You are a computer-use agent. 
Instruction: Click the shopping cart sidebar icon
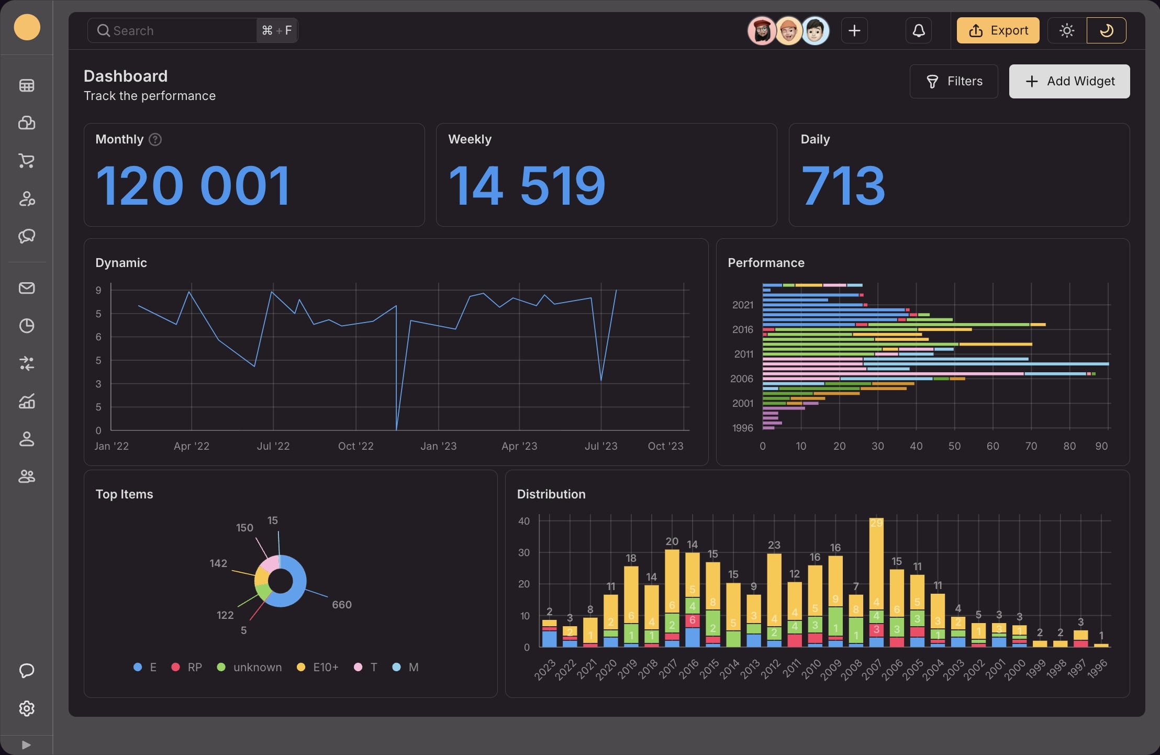tap(27, 161)
